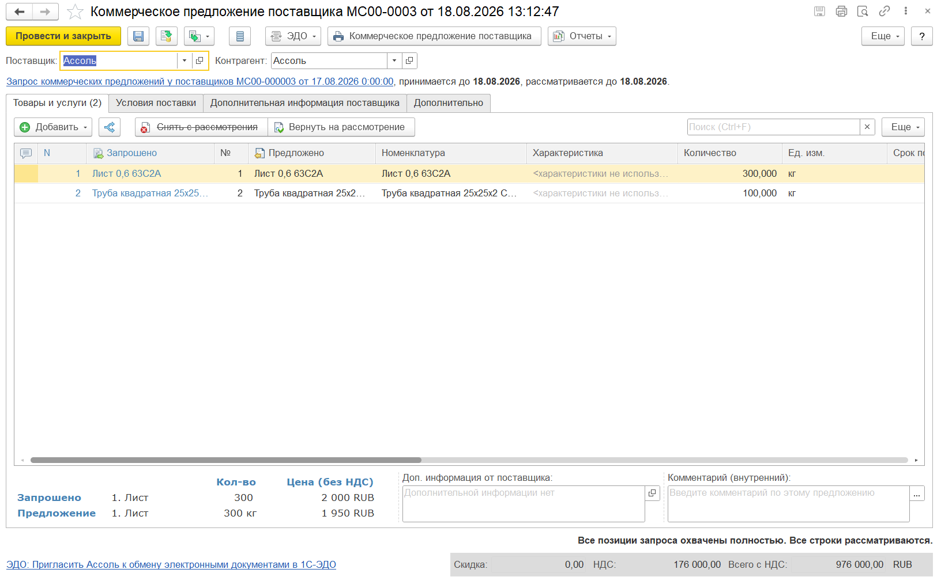Save document with the floppy disk icon
Image resolution: width=941 pixels, height=577 pixels.
(138, 36)
